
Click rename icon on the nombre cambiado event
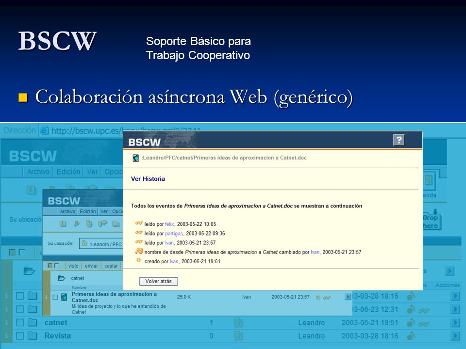pos(139,252)
